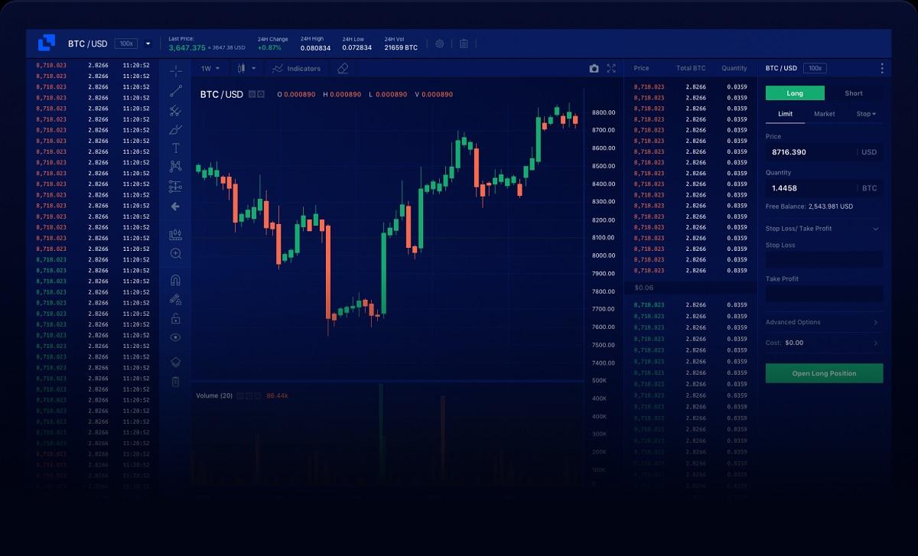Click the Volume (20) indicator label
The image size is (918, 556).
point(214,395)
